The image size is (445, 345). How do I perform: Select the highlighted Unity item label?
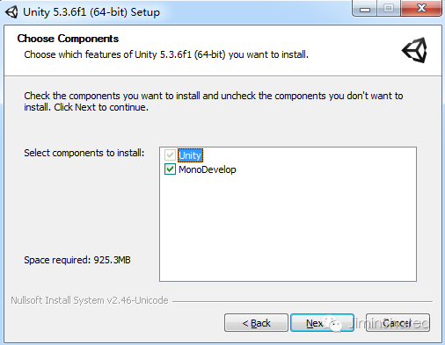pos(190,155)
